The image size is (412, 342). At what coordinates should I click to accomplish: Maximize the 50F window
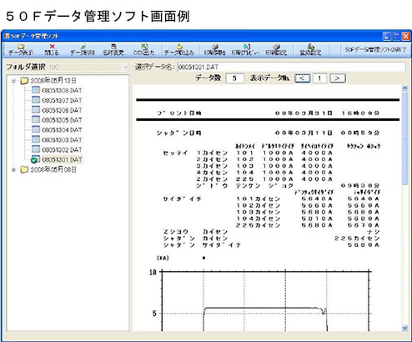[x=396, y=36]
